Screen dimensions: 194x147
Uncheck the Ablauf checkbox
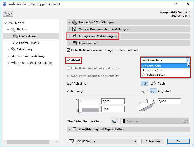[x=68, y=60]
